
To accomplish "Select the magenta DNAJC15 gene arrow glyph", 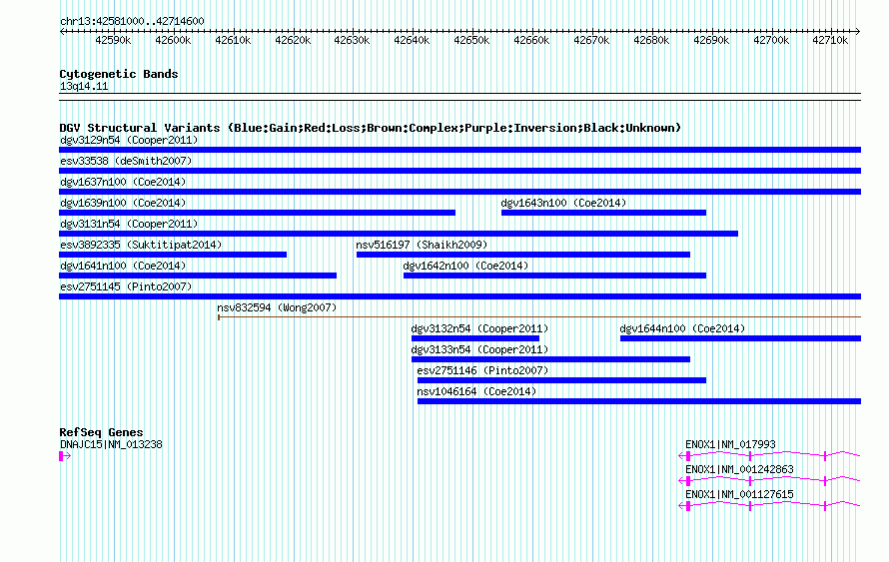I will [65, 456].
